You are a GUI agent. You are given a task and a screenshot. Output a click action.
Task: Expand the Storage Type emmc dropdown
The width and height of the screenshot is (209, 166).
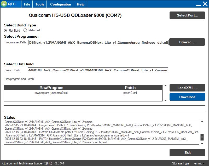[199, 163]
